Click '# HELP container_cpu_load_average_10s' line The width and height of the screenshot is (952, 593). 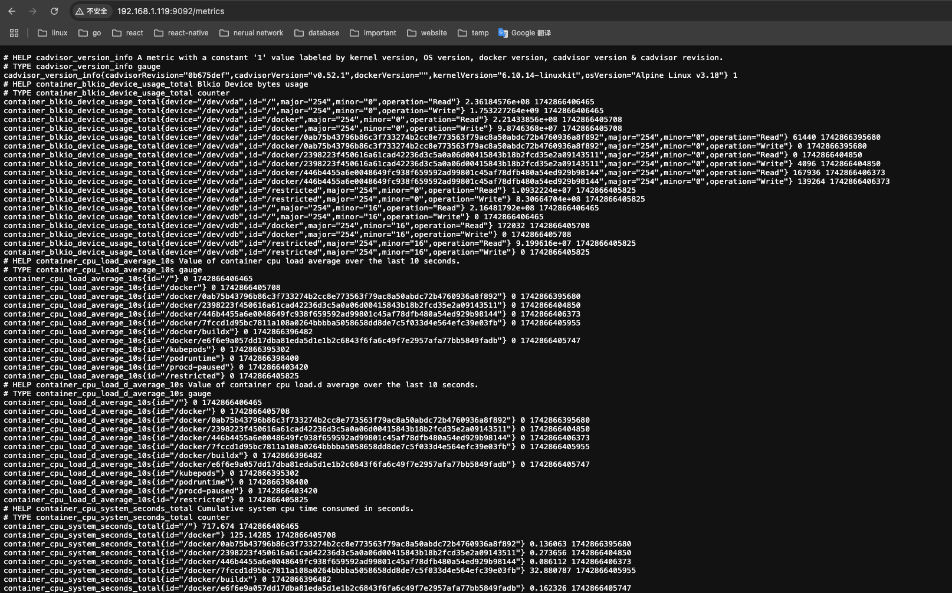232,261
